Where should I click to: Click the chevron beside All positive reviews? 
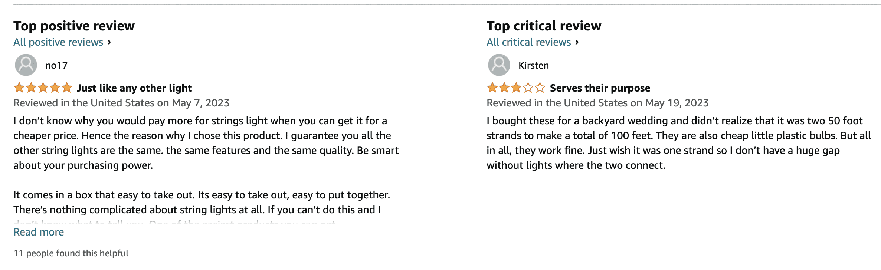click(x=109, y=42)
